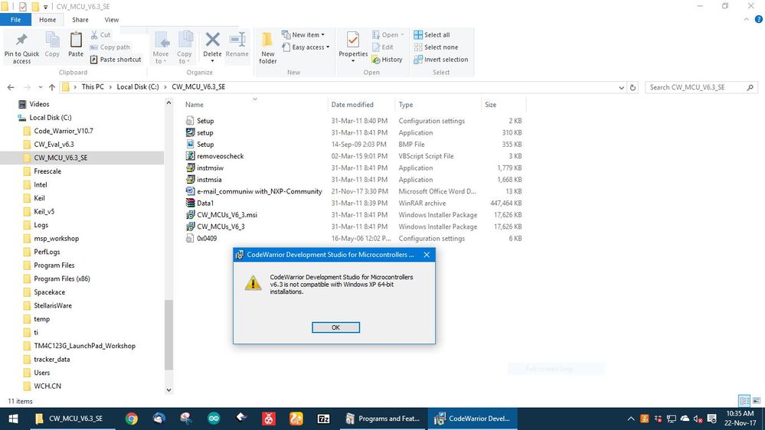Click Paste shortcut in ribbon
This screenshot has width=765, height=430.
[x=116, y=60]
